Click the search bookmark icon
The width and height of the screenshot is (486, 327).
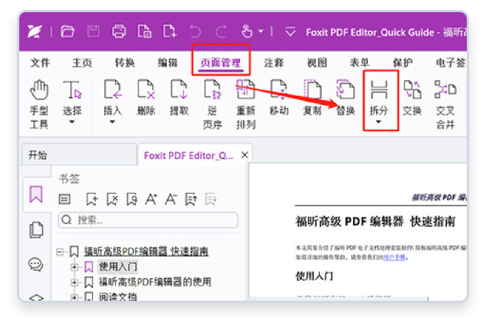(131, 199)
